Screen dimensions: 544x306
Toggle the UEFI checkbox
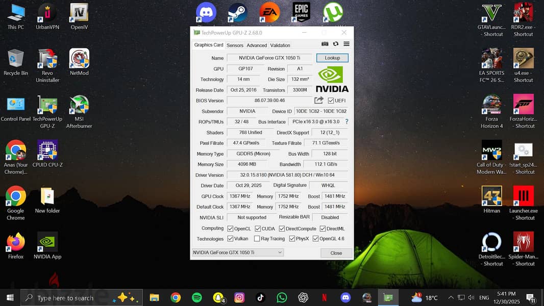point(331,100)
